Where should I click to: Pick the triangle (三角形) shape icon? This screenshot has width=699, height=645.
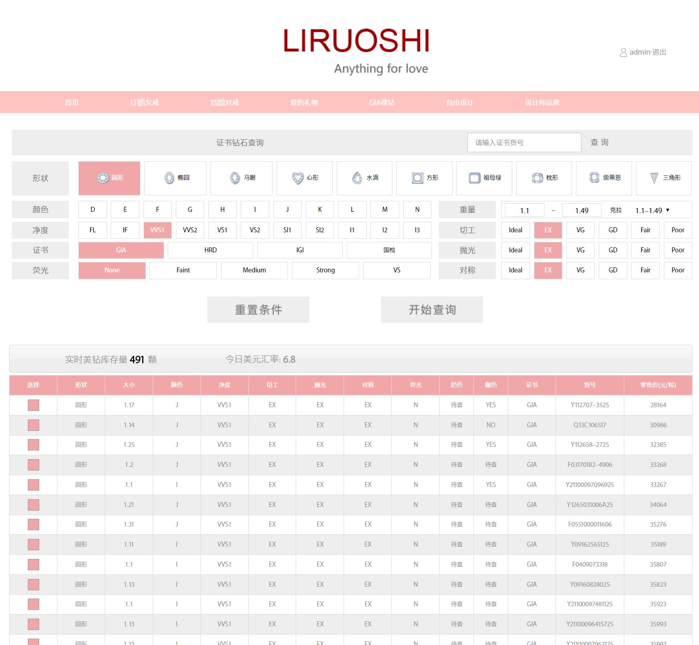(654, 178)
